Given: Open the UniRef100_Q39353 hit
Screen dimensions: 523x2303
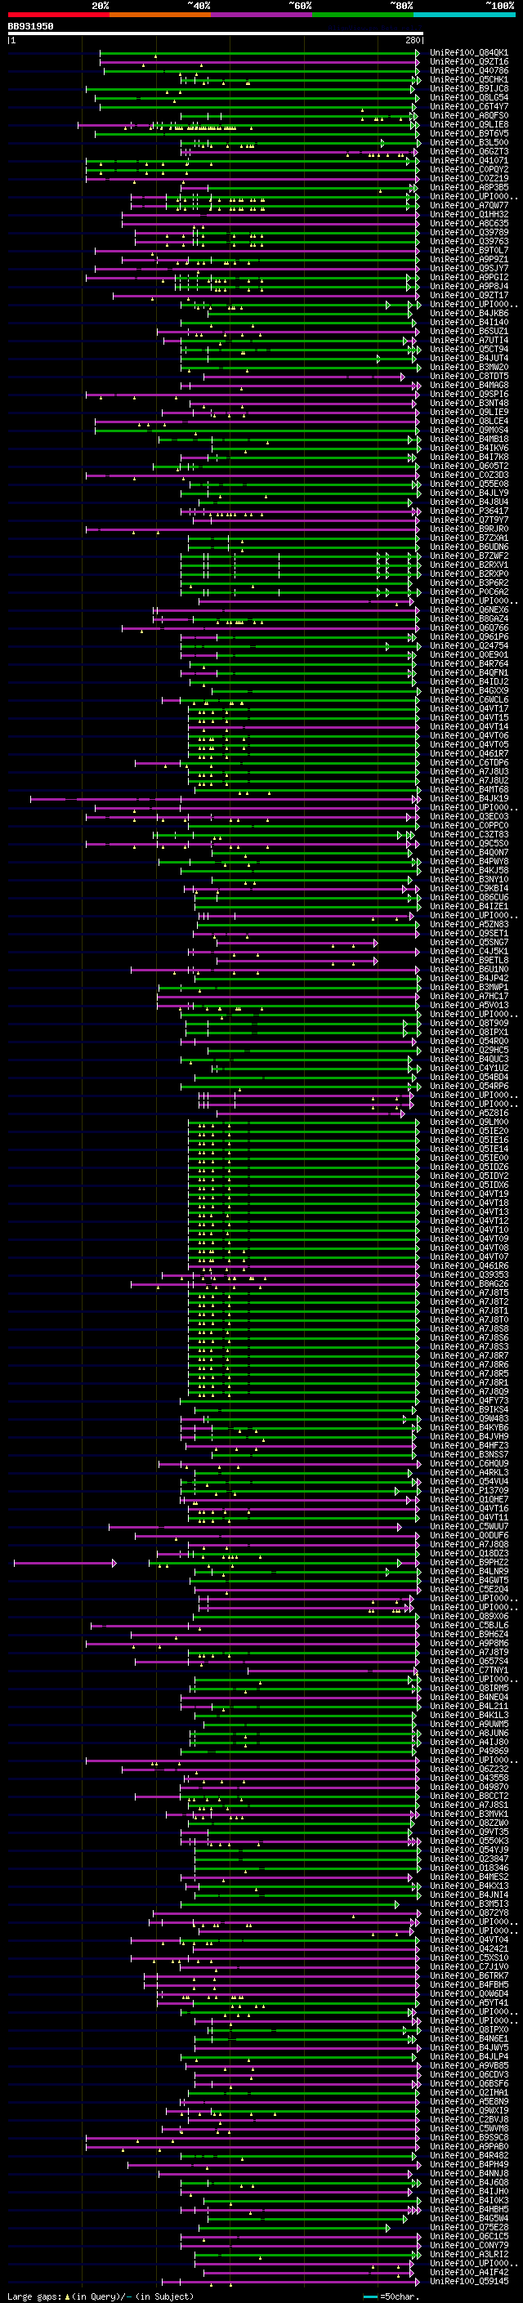Looking at the screenshot, I should (469, 1275).
